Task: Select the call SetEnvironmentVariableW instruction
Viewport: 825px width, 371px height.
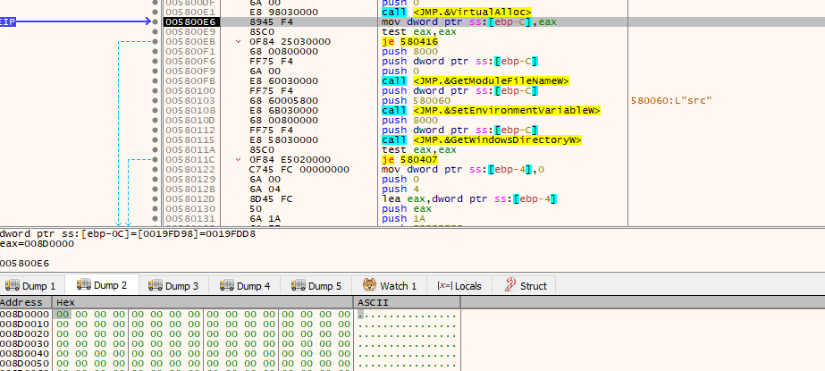Action: [x=492, y=111]
